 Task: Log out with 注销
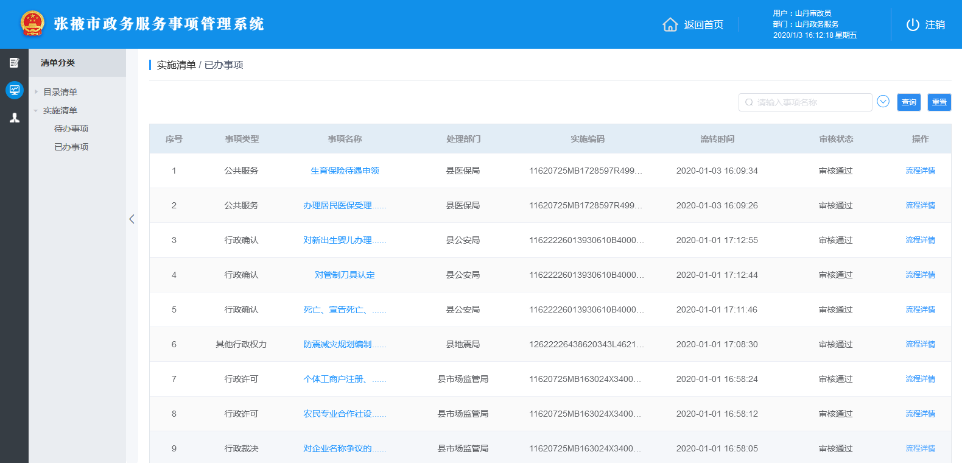(935, 24)
